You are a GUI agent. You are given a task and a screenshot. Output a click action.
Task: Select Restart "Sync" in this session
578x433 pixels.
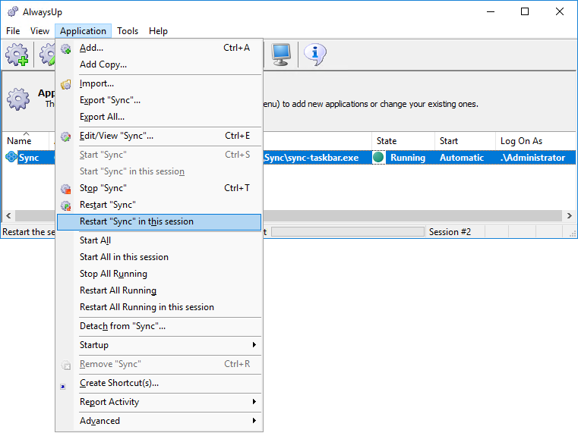tap(160, 222)
